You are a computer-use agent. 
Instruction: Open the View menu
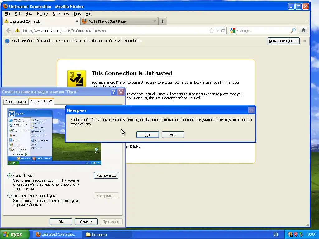click(x=29, y=14)
